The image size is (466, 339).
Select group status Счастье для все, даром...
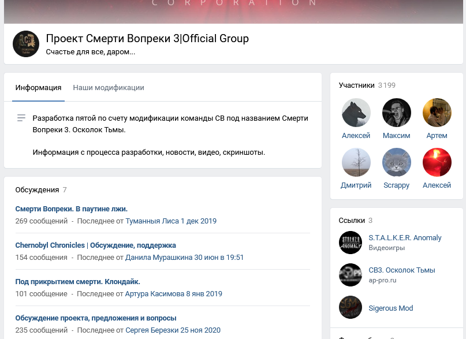(x=90, y=52)
